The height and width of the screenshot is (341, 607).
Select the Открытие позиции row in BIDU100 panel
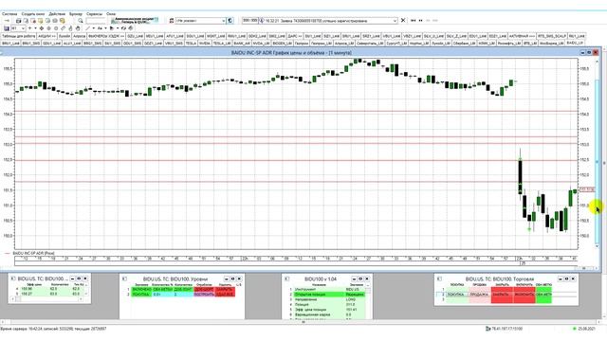click(x=329, y=295)
